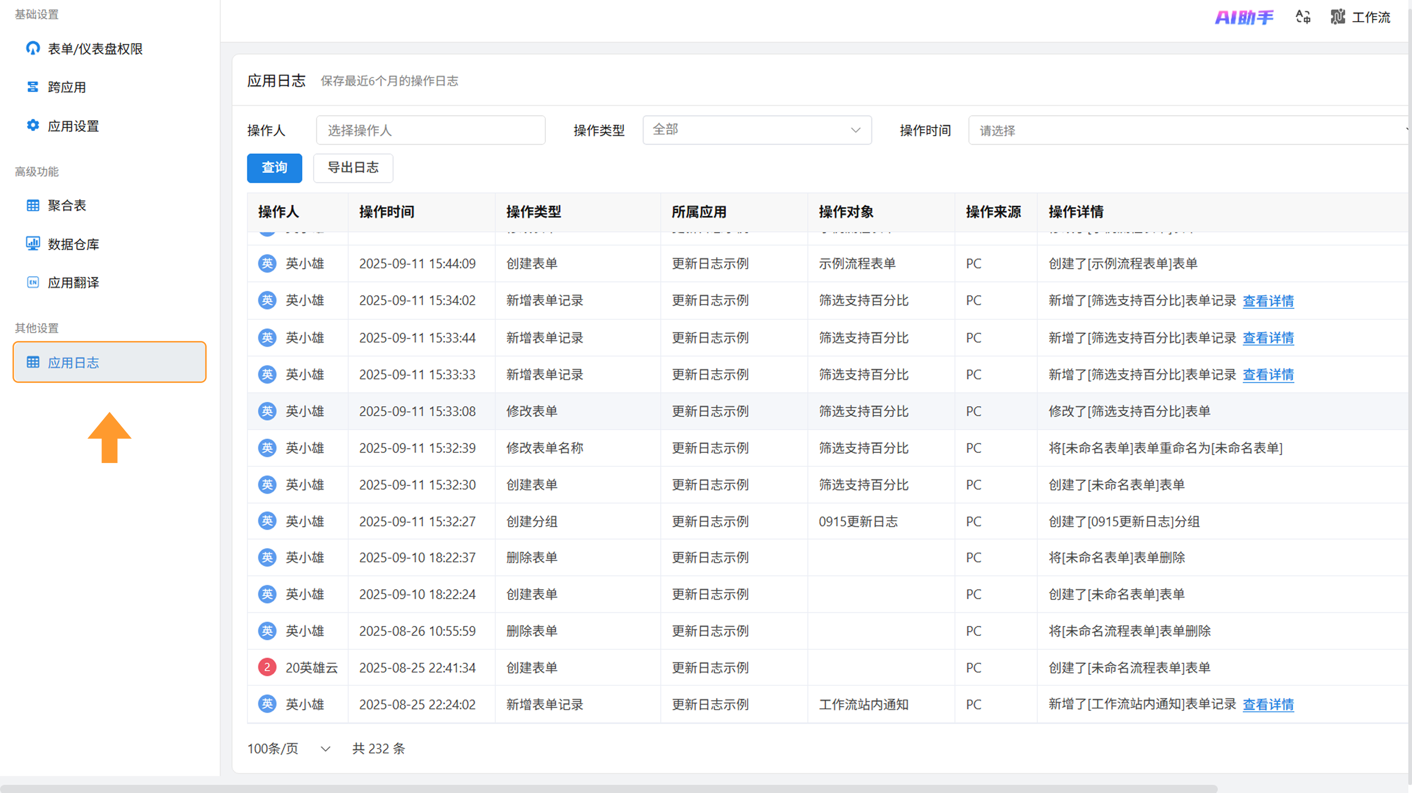
Task: Click the form/dashboard permissions icon in the sidebar
Action: [33, 48]
